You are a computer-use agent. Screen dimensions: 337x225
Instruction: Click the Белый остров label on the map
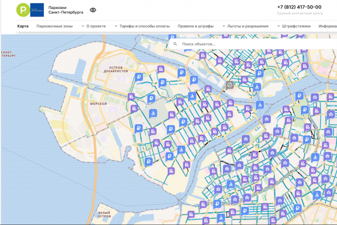[104, 214]
